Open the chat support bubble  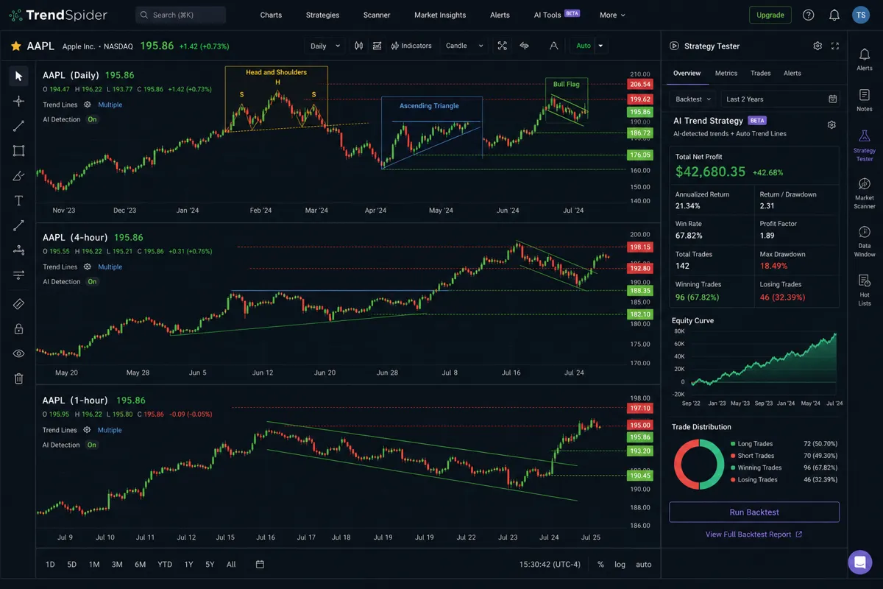859,562
